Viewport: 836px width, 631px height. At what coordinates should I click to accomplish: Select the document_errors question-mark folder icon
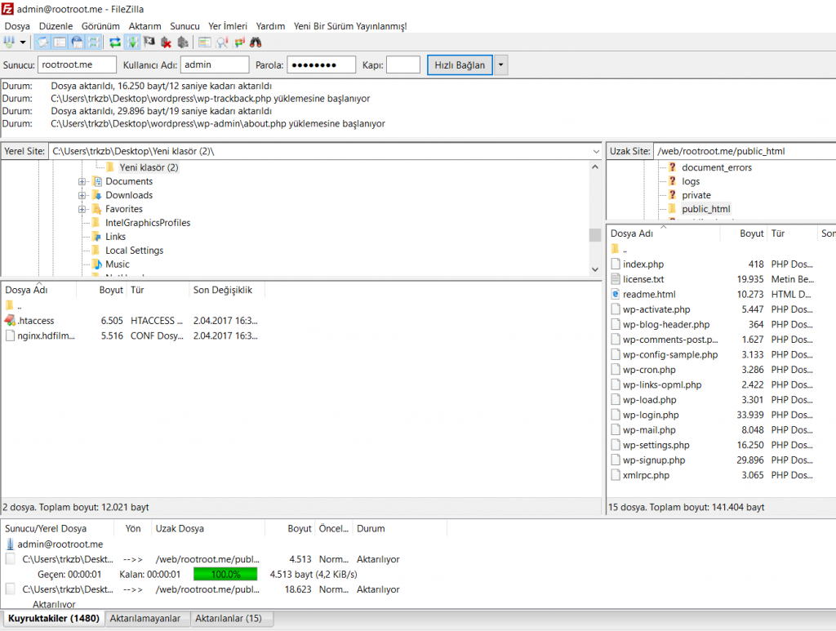673,167
